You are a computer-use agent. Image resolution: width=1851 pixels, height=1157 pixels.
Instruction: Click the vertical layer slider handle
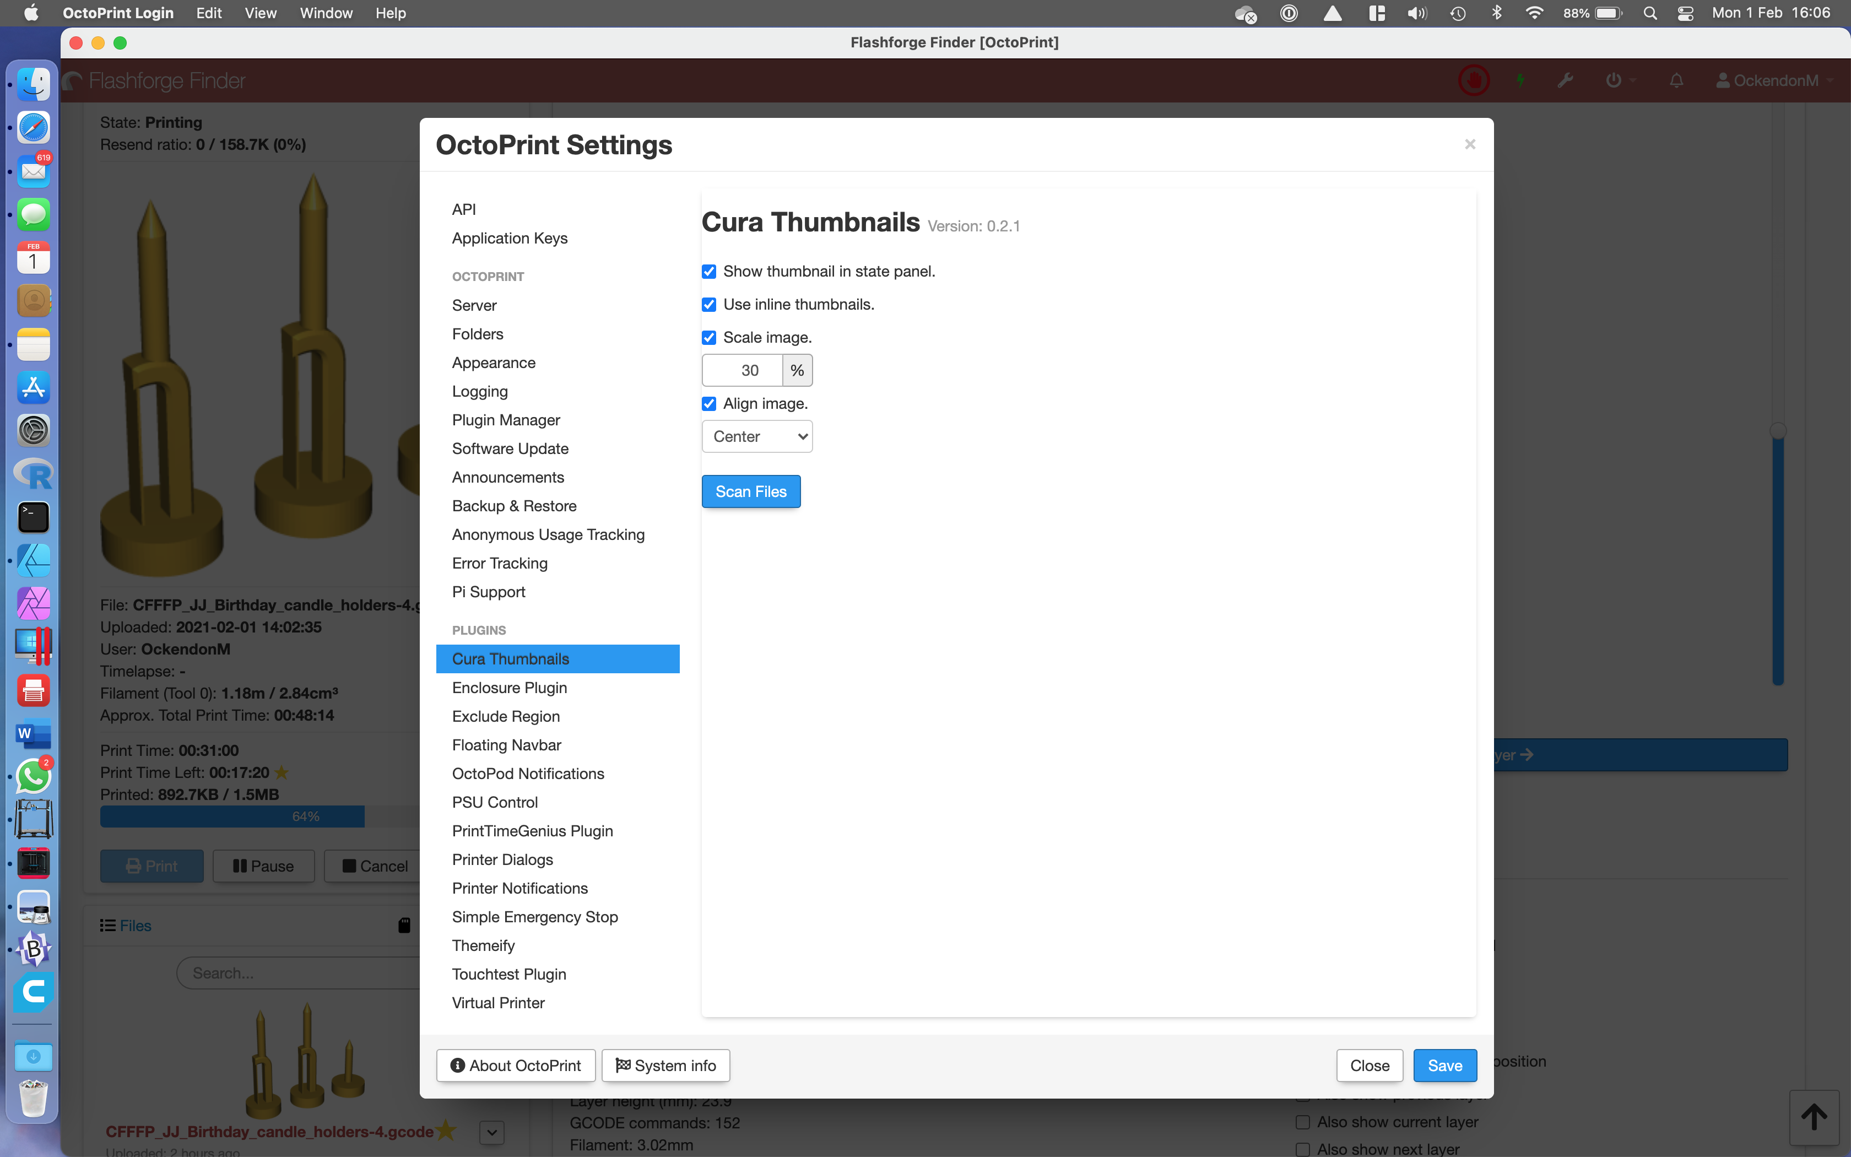[x=1778, y=431]
